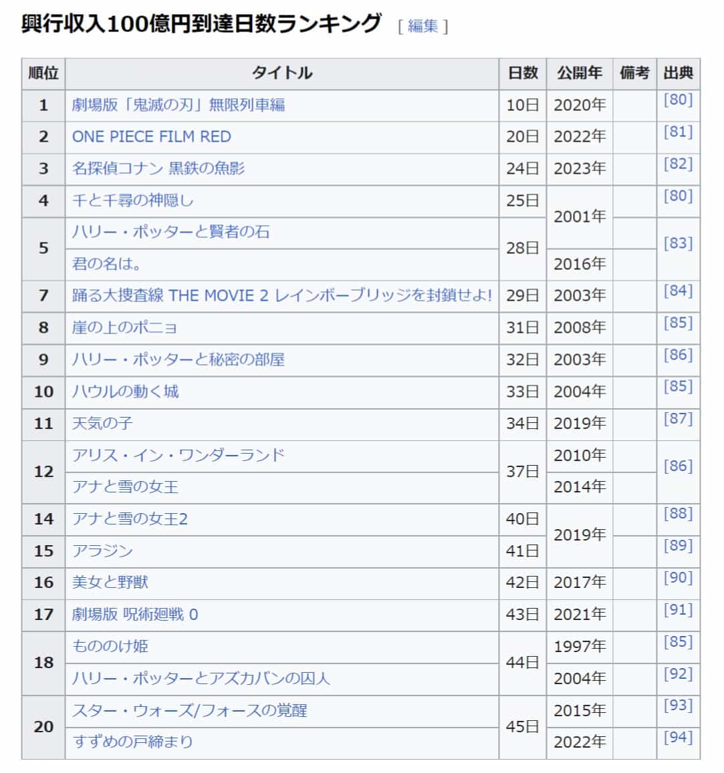Click the 美女と野獣 title link
The width and height of the screenshot is (724, 773).
tap(110, 583)
